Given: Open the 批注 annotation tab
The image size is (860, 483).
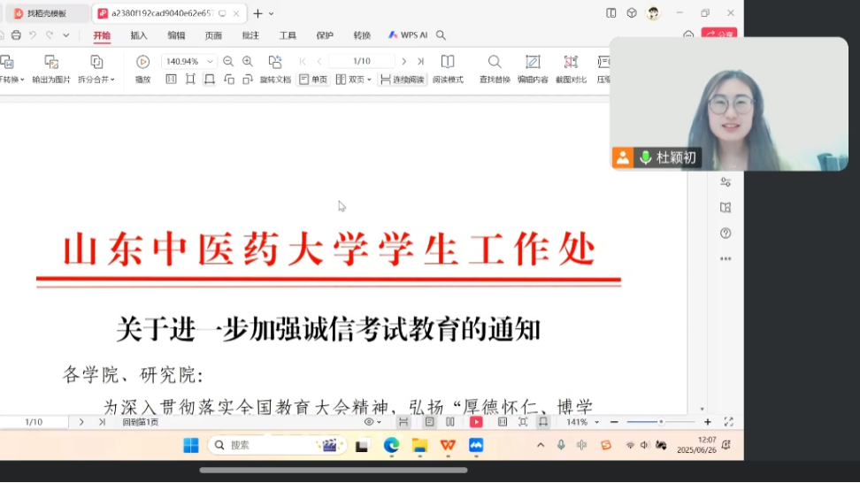Looking at the screenshot, I should click(250, 35).
